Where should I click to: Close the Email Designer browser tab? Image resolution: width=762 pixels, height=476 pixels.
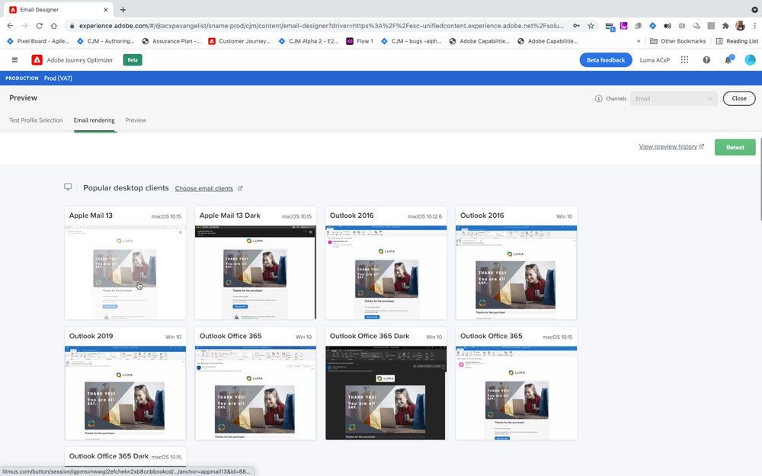click(106, 10)
